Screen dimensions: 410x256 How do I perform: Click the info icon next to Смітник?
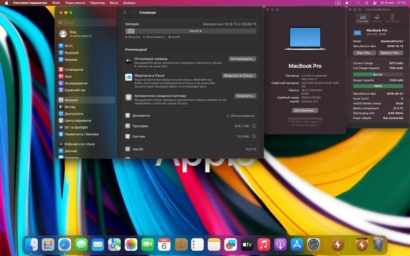pyautogui.click(x=254, y=136)
